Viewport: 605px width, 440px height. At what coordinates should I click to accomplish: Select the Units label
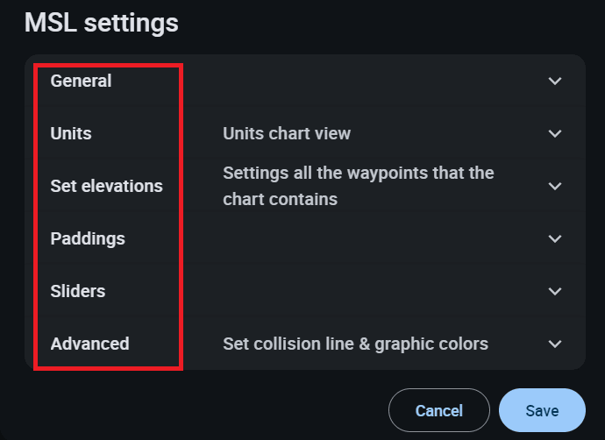pos(71,133)
